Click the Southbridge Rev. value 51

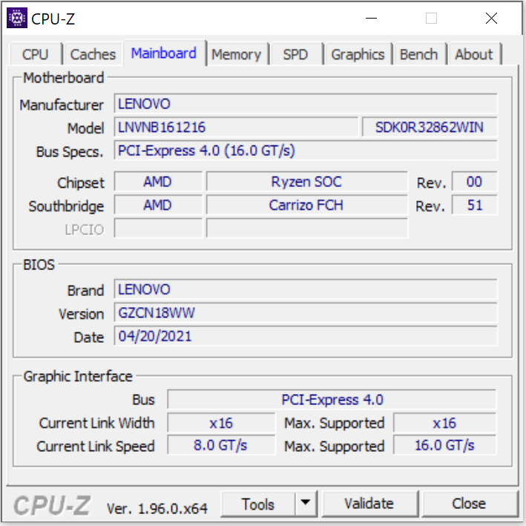[474, 205]
